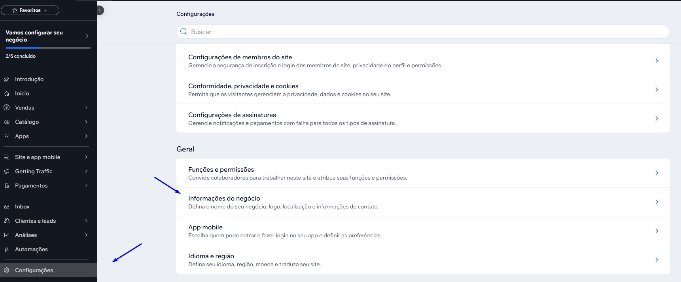The height and width of the screenshot is (282, 681).
Task: Click the rocket icon beside Introdução
Action: click(x=7, y=79)
